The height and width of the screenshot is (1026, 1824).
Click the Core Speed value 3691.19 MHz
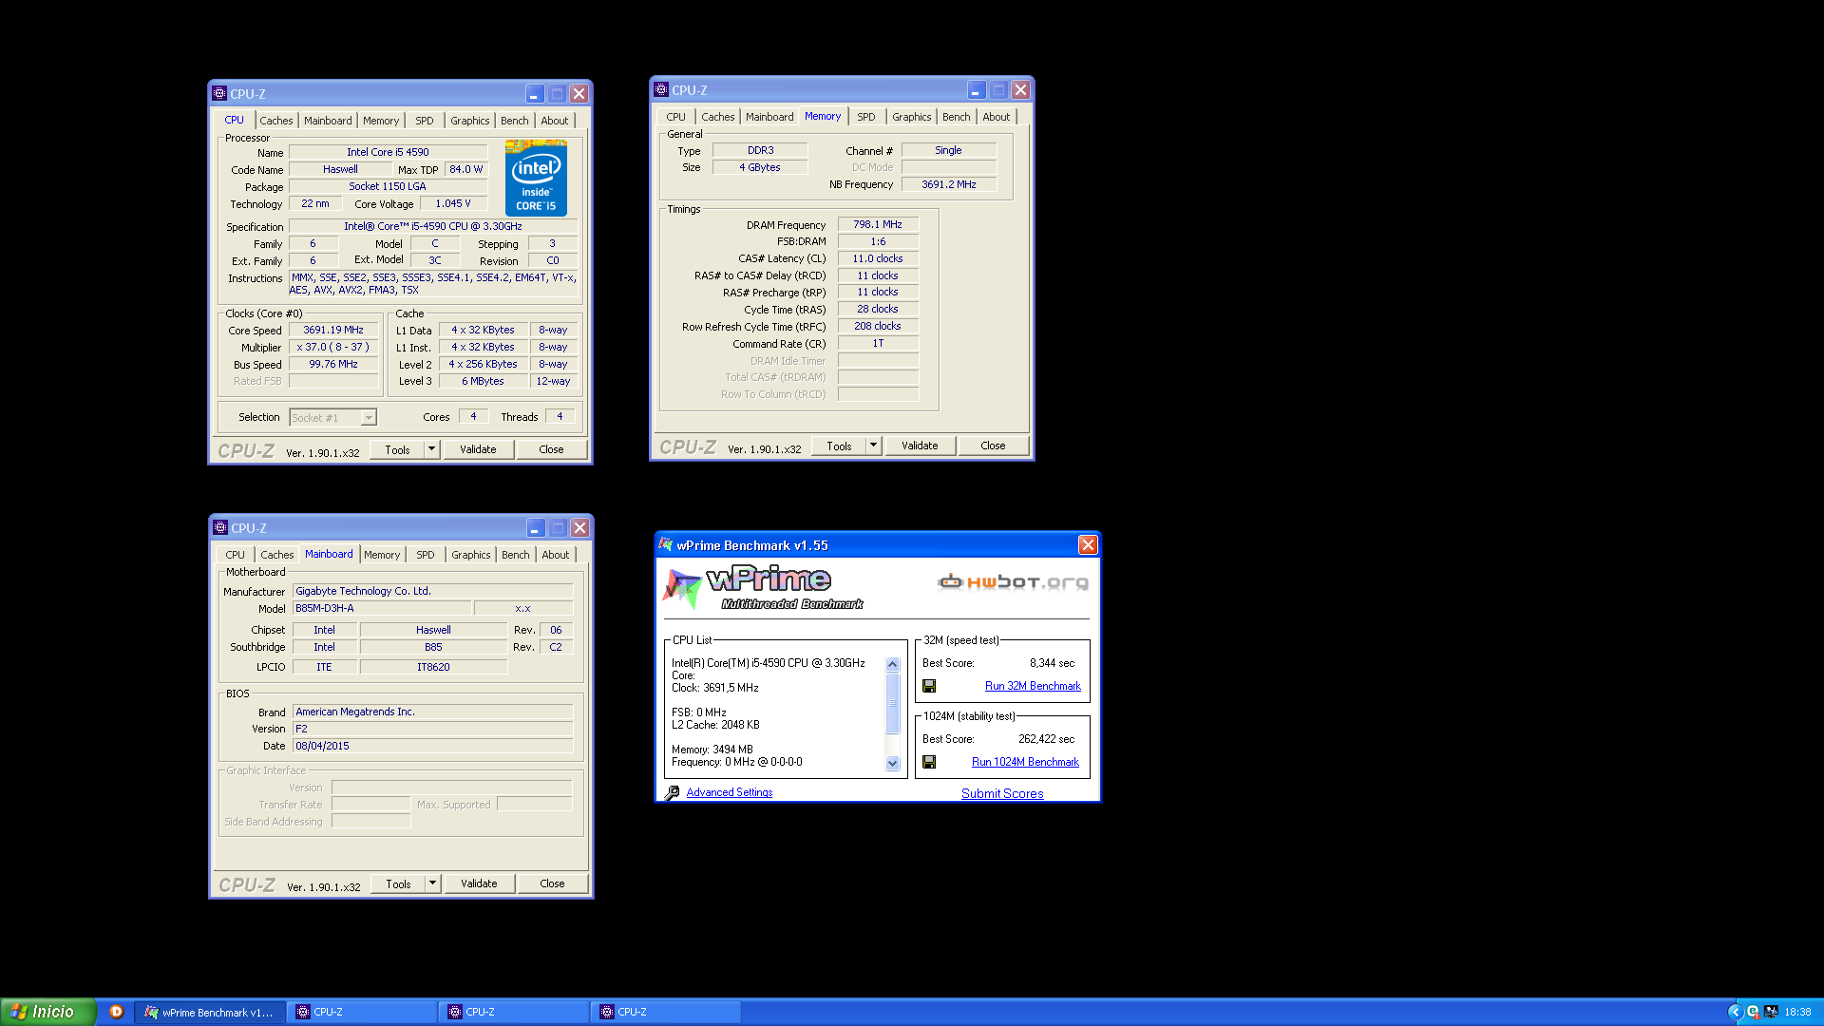click(333, 331)
